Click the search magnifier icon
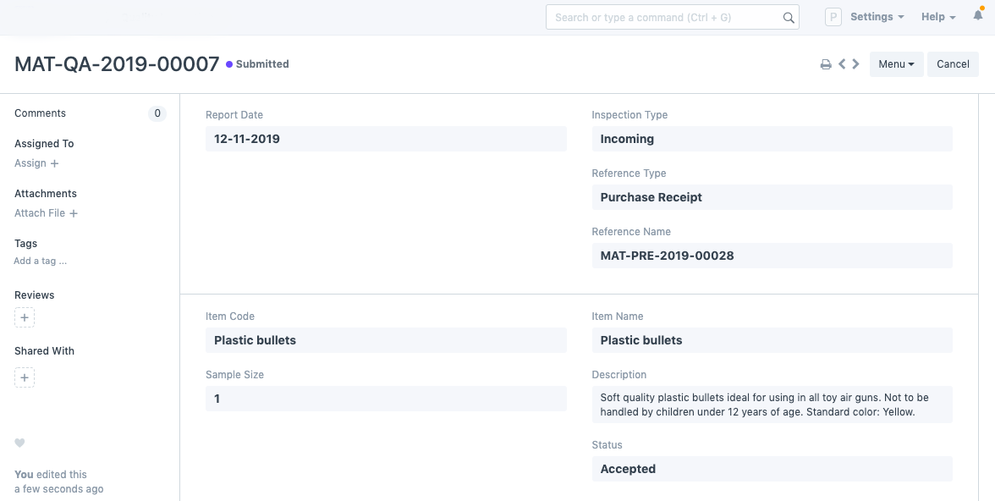The image size is (995, 501). [x=789, y=18]
